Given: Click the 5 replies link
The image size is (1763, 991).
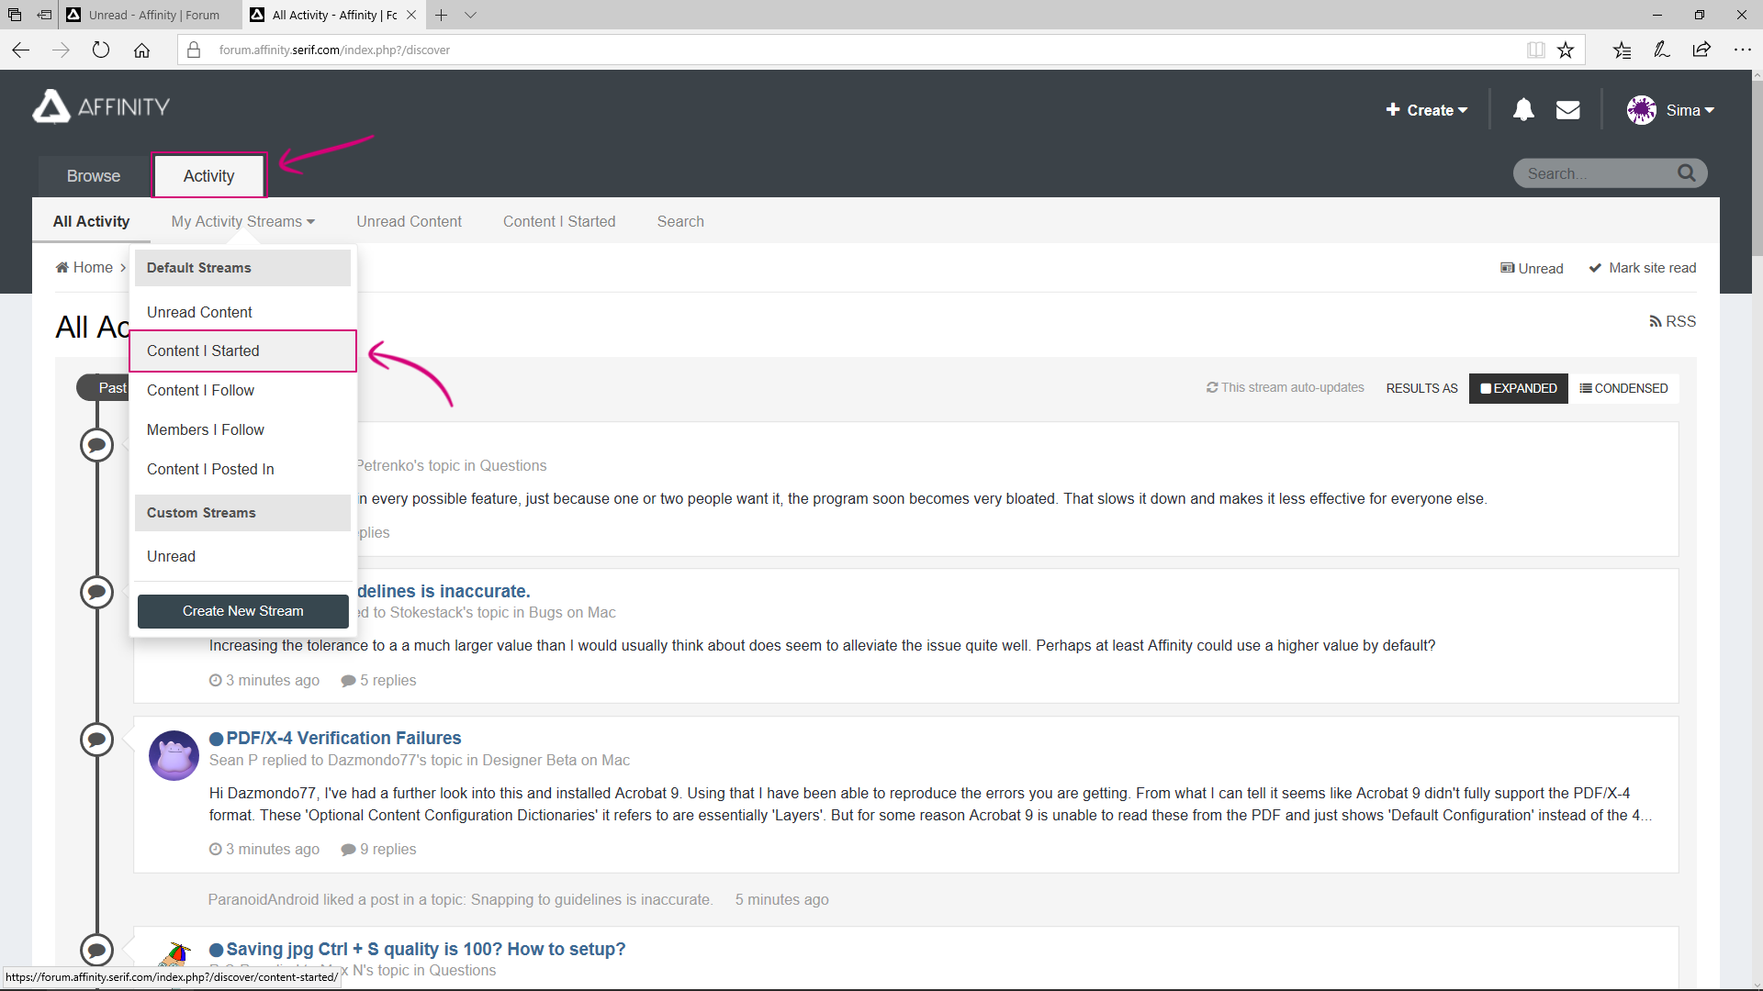Looking at the screenshot, I should point(378,680).
